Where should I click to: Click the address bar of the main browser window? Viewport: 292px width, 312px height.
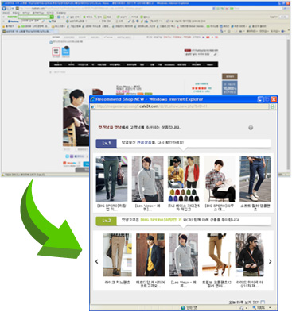pos(114,8)
